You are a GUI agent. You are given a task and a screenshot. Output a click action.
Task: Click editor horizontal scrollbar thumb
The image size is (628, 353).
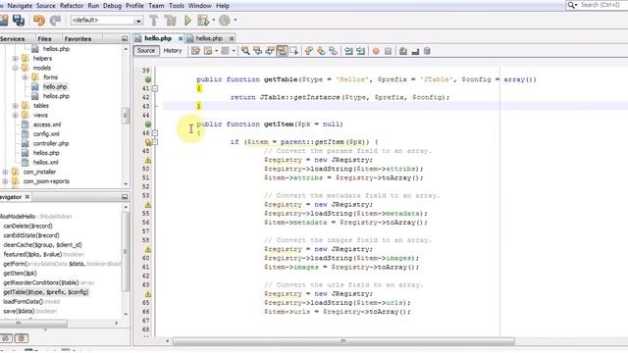tap(343, 341)
